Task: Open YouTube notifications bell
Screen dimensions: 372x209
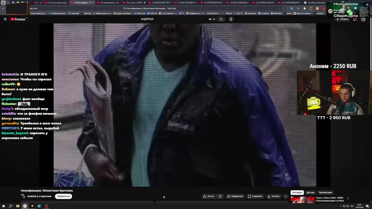Action: pos(355,19)
